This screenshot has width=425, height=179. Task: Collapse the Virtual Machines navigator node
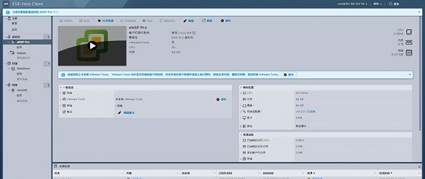click(6, 37)
